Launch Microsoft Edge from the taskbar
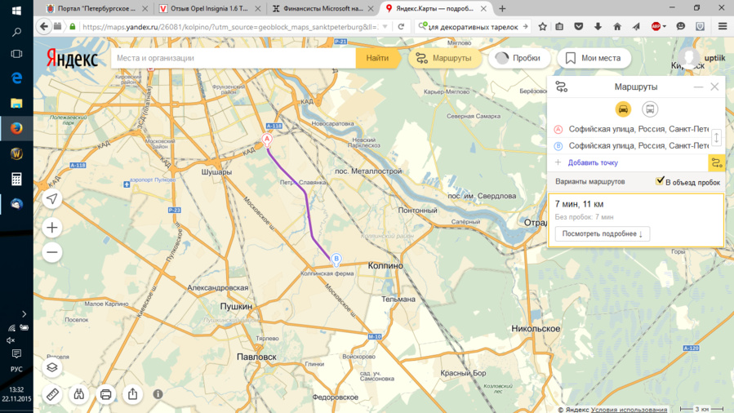The height and width of the screenshot is (413, 734). (16, 78)
